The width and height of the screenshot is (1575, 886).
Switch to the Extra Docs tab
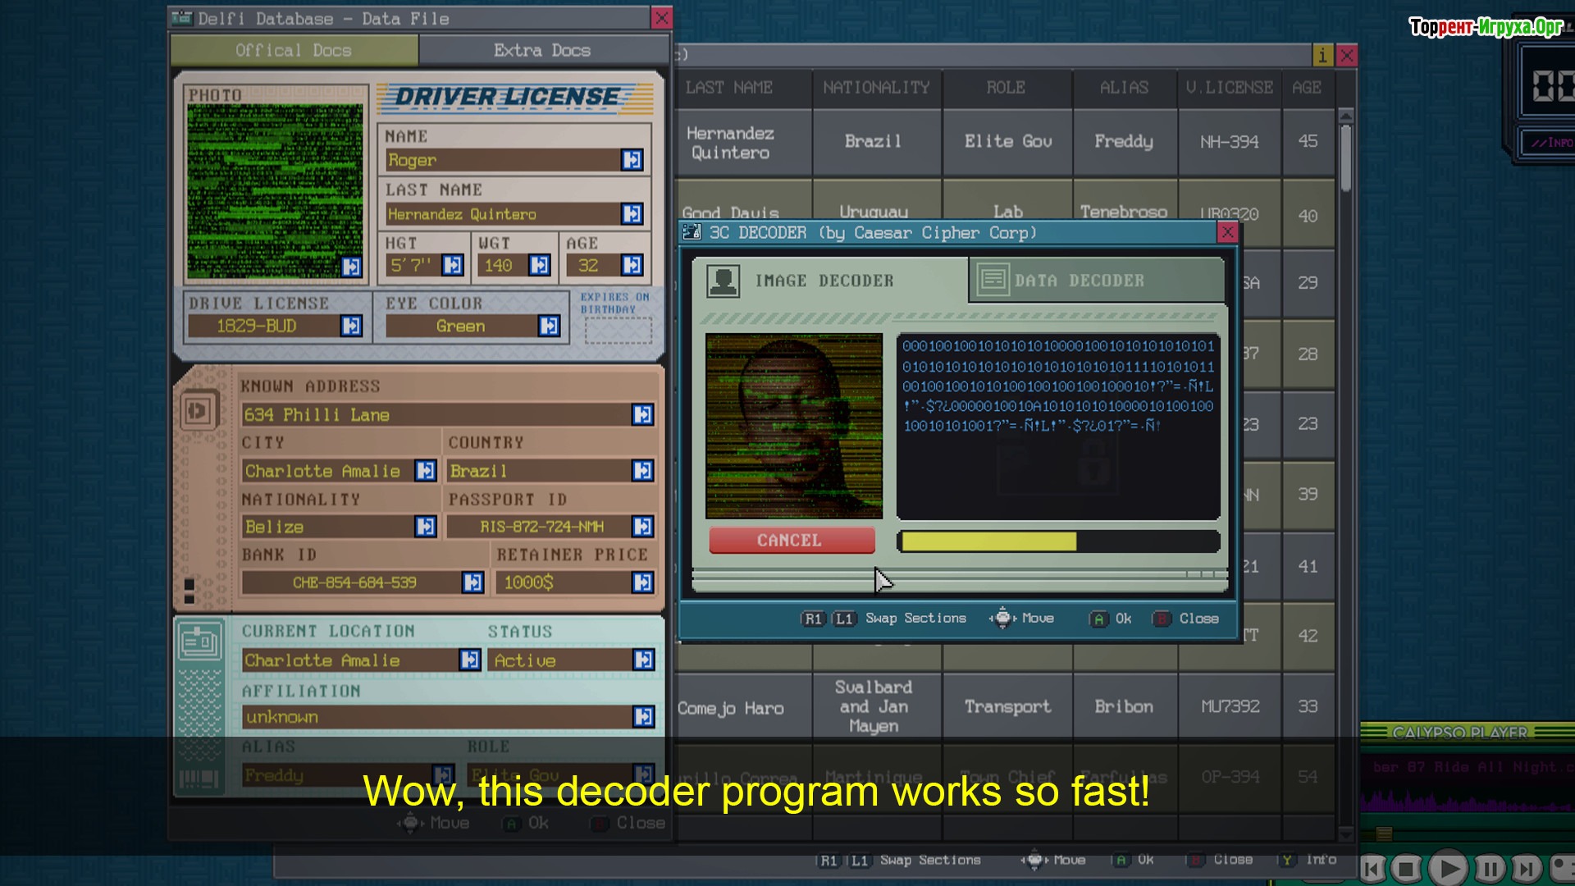[x=542, y=51]
